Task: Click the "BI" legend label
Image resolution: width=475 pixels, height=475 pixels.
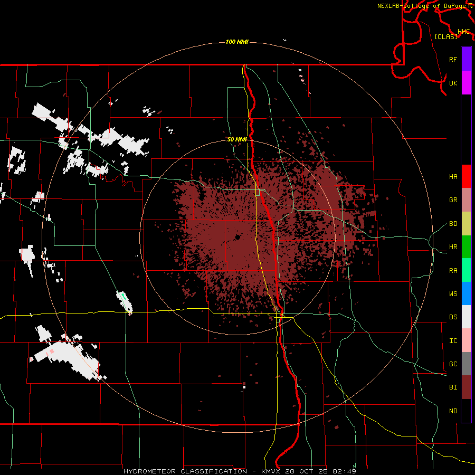Action: [x=453, y=387]
